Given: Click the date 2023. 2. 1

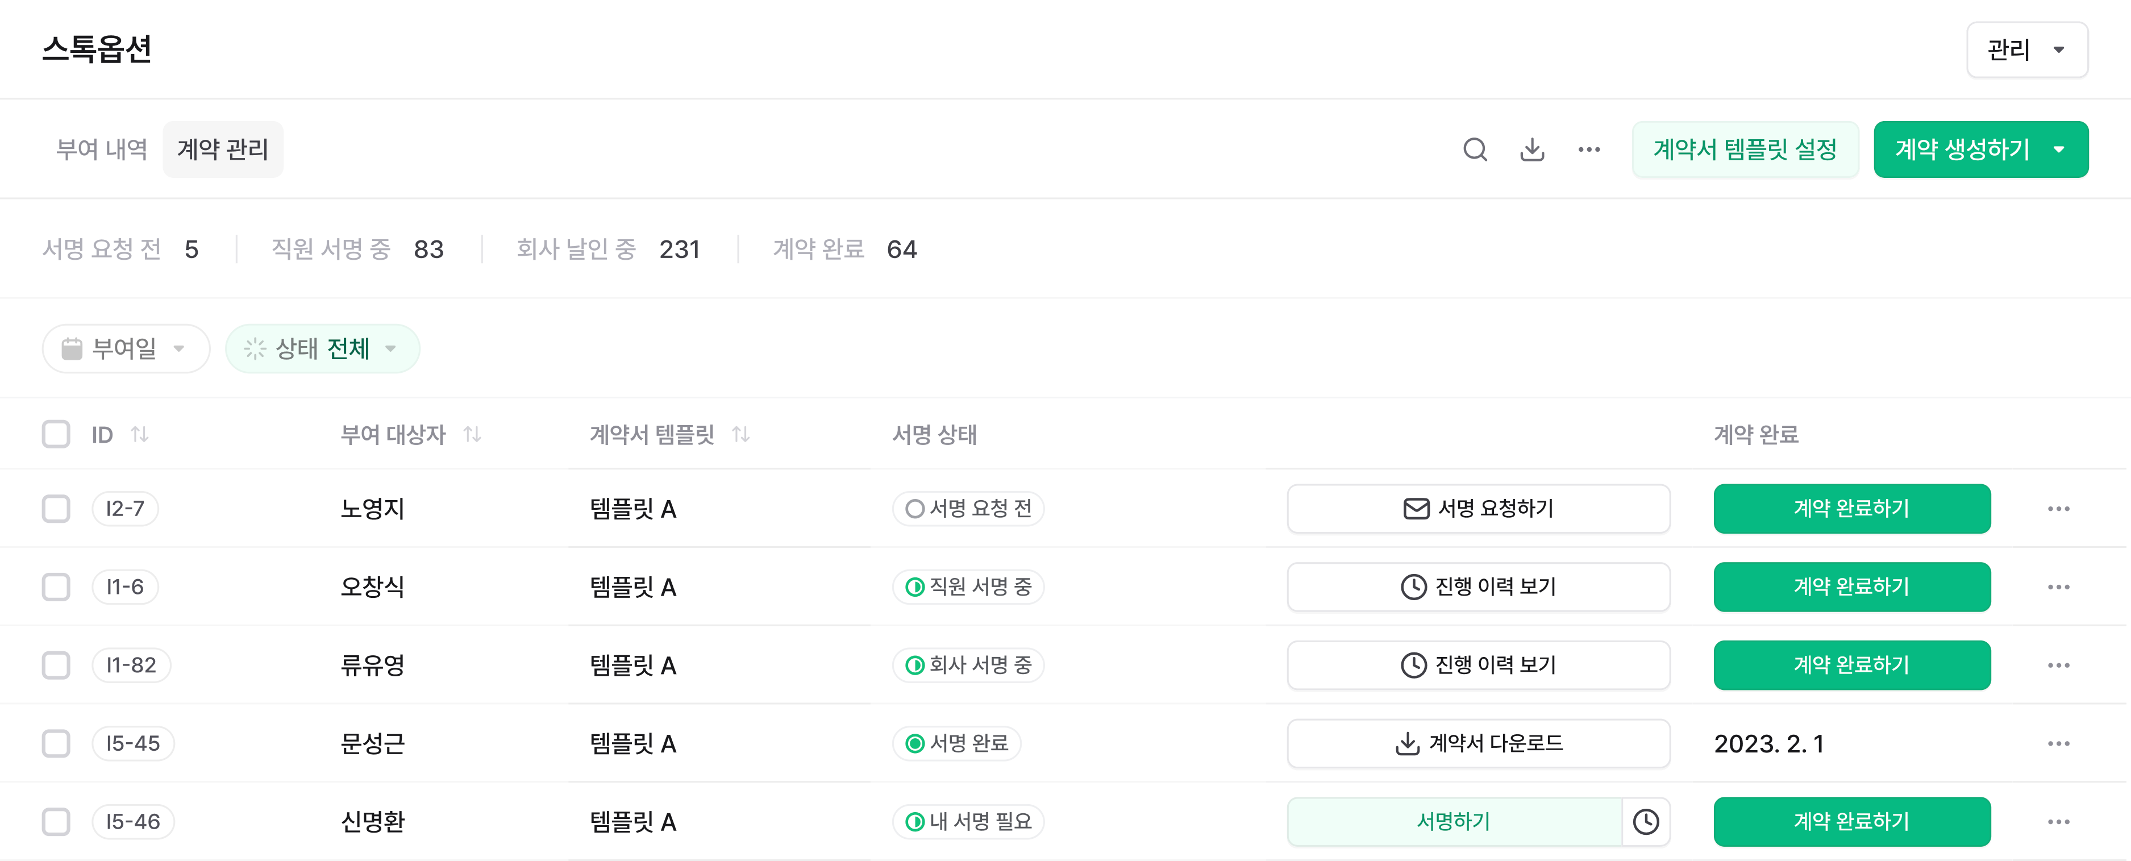Looking at the screenshot, I should click(x=1768, y=743).
